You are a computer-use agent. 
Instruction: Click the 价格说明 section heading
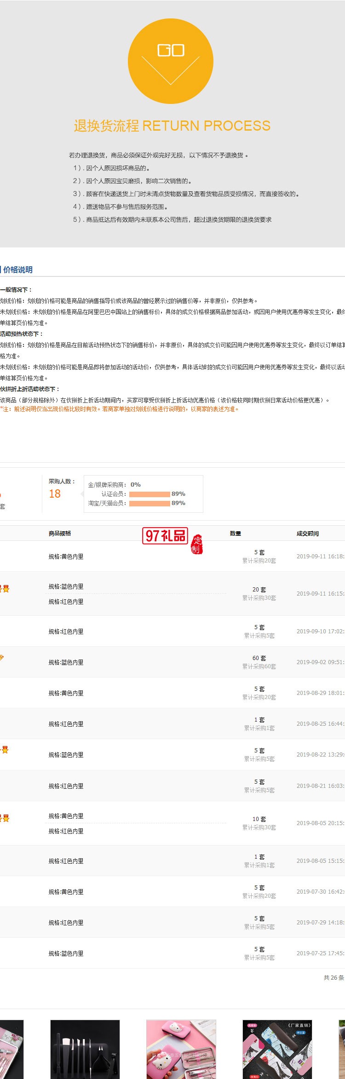[17, 270]
